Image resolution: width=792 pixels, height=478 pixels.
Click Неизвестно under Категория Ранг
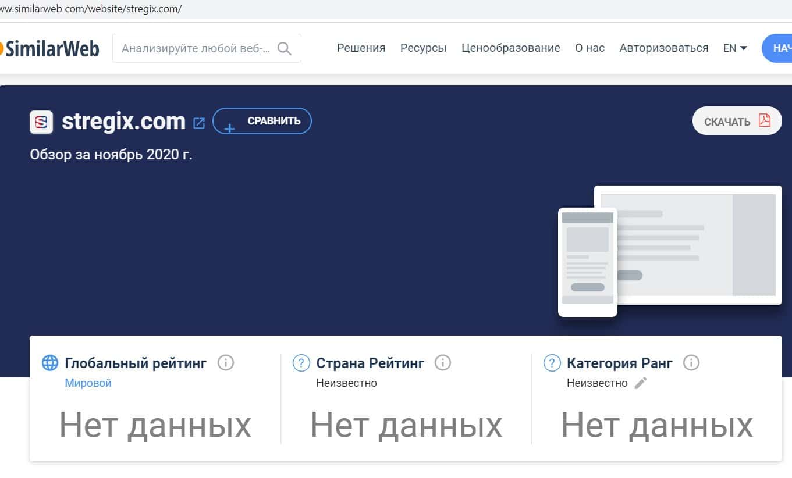pos(598,383)
